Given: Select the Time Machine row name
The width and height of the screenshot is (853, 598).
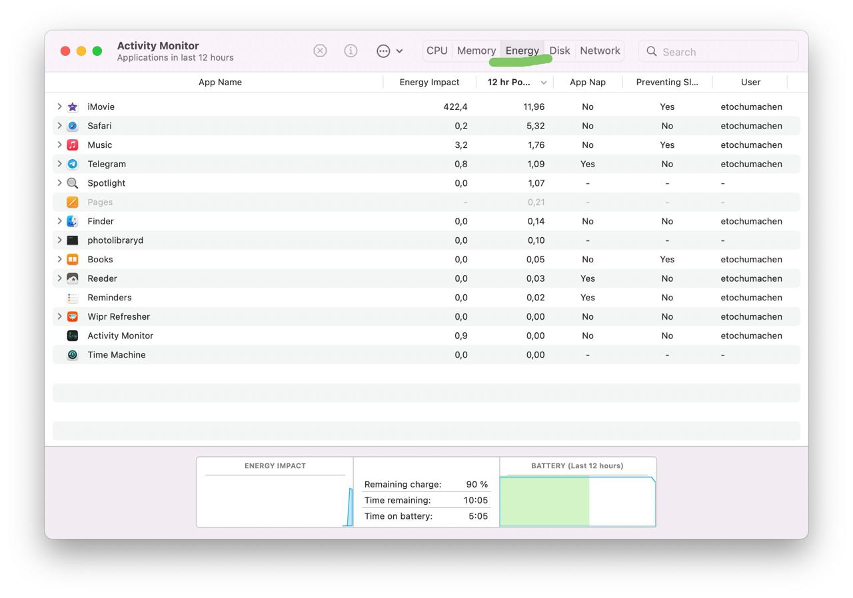Looking at the screenshot, I should (x=117, y=355).
